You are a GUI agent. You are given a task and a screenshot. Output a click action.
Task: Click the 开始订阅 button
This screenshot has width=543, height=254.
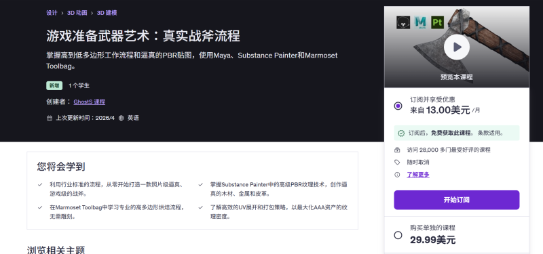click(456, 200)
